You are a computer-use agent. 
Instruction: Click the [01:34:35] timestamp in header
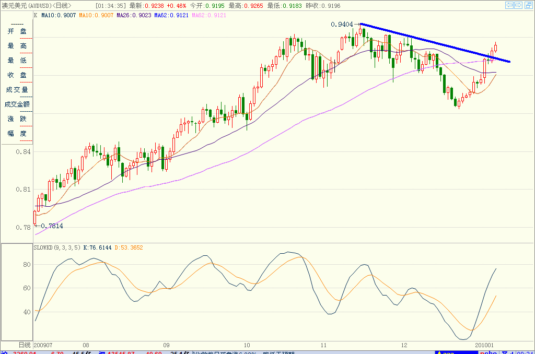pos(111,6)
